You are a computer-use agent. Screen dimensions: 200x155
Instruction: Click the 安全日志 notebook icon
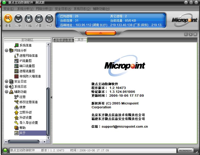(x=11, y=81)
